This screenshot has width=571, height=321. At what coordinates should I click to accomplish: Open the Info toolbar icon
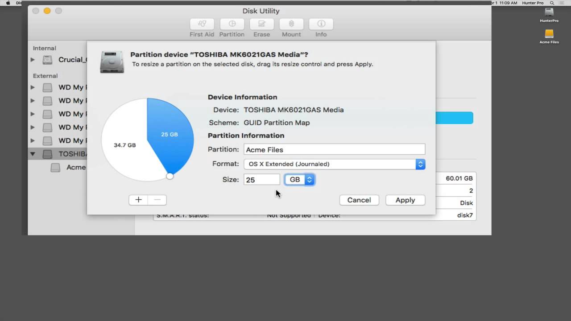[x=321, y=24]
